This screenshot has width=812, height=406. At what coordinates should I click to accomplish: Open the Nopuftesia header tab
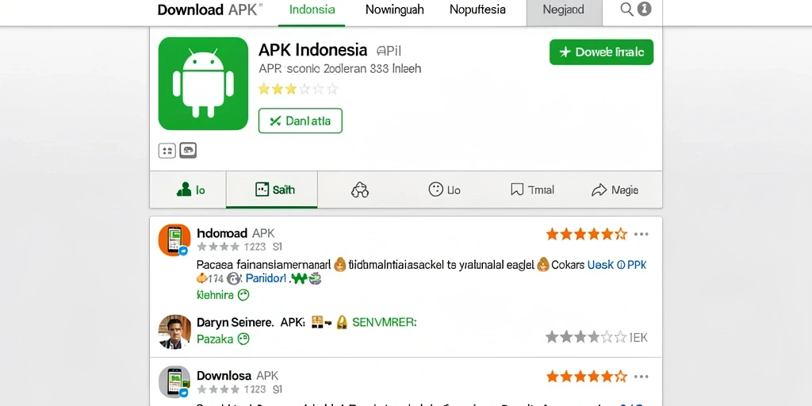tap(477, 10)
